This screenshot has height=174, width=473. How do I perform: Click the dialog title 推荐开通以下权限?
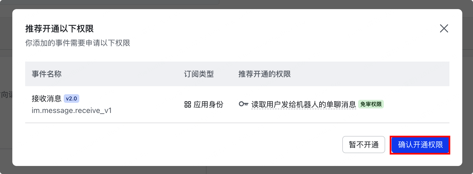pyautogui.click(x=59, y=29)
